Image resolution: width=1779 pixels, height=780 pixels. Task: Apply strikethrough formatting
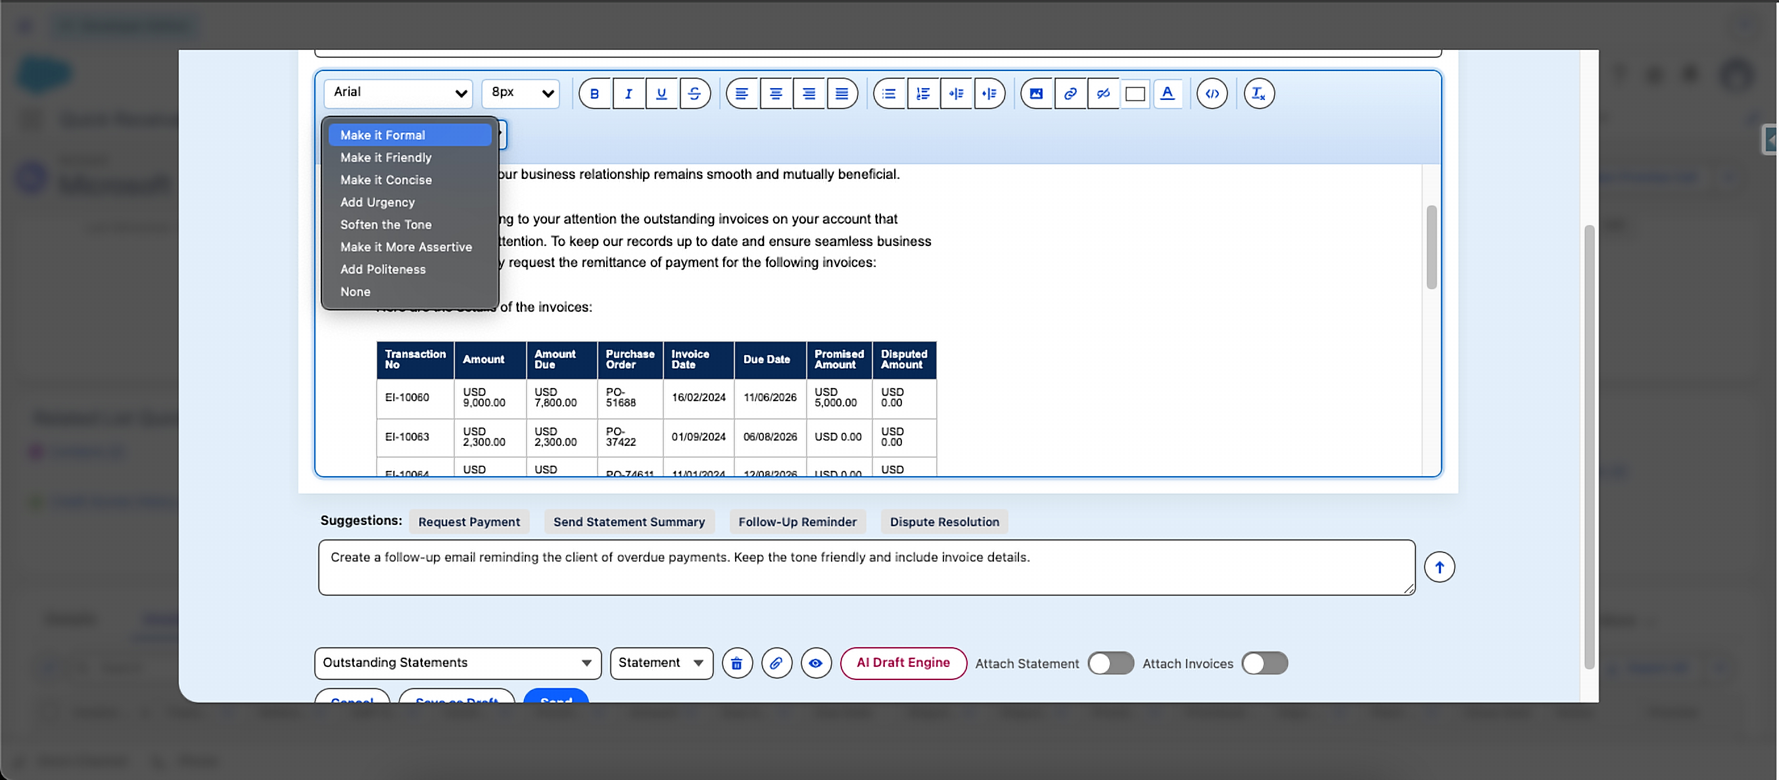click(695, 94)
